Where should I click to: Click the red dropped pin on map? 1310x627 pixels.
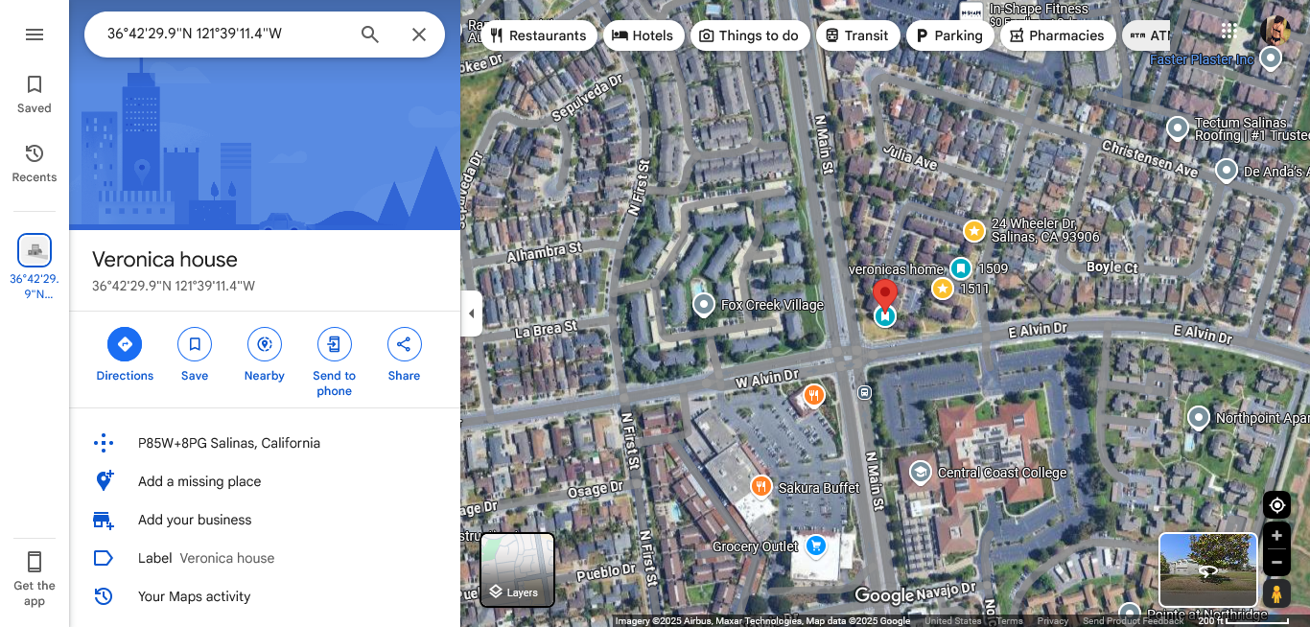click(885, 295)
